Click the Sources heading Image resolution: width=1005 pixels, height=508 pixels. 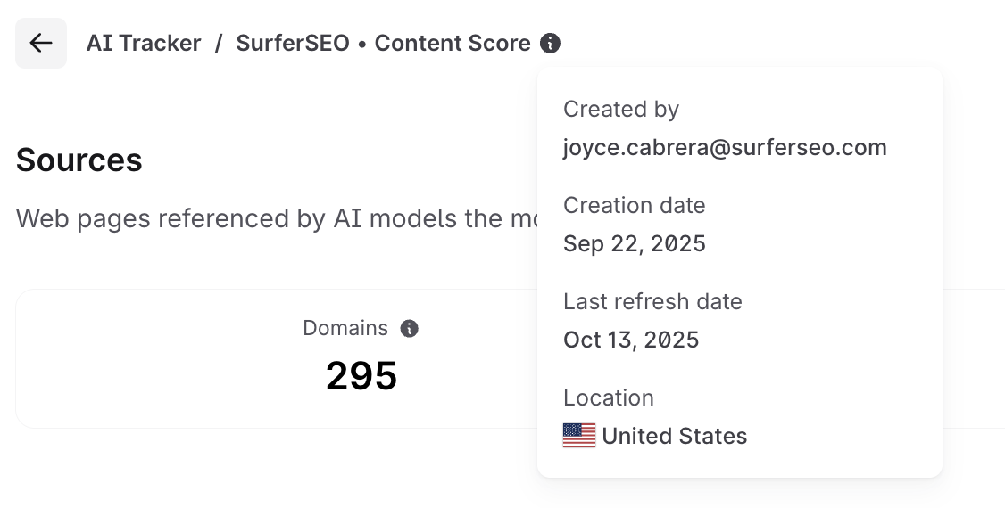79,160
